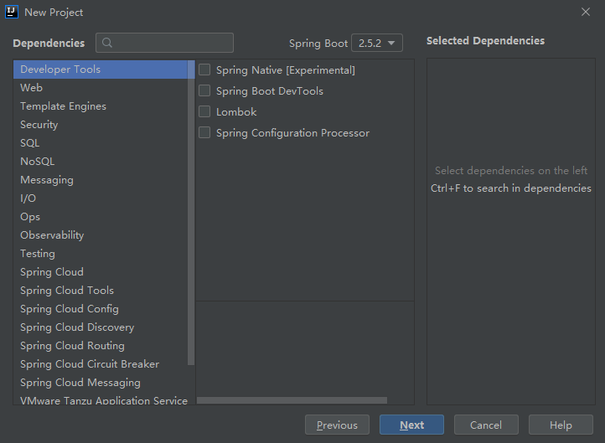The width and height of the screenshot is (605, 443).
Task: Choose the Ops category
Action: click(101, 217)
